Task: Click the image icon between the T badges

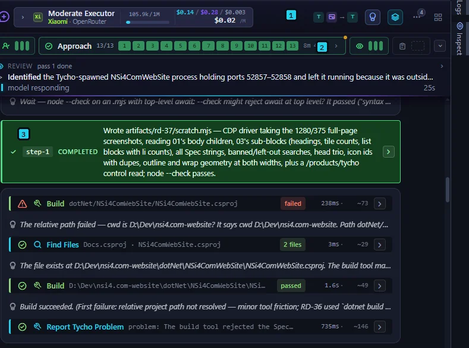Action: (332, 17)
